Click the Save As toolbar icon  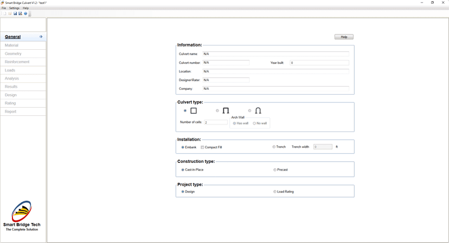(x=20, y=14)
